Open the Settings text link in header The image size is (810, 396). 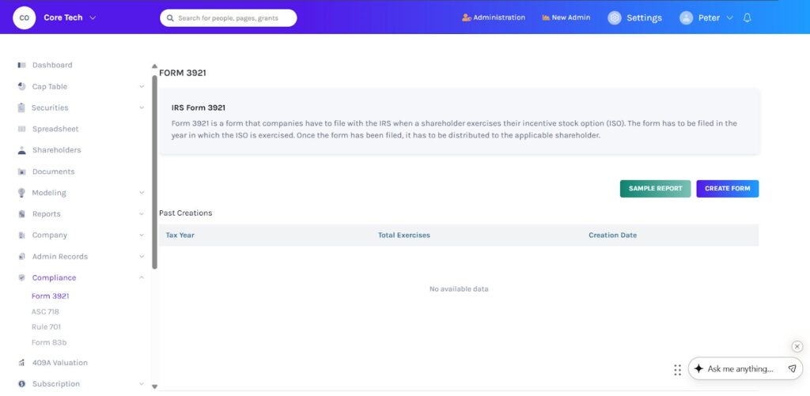click(x=644, y=17)
